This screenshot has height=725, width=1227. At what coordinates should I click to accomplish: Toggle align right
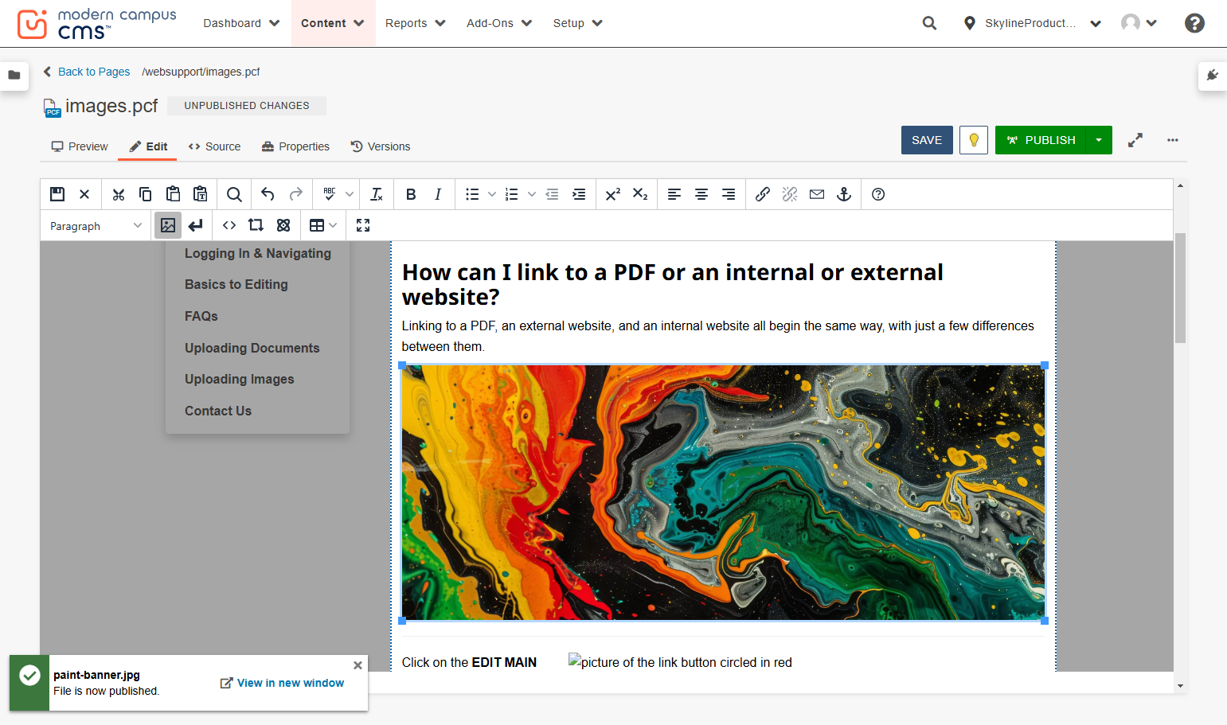coord(729,194)
